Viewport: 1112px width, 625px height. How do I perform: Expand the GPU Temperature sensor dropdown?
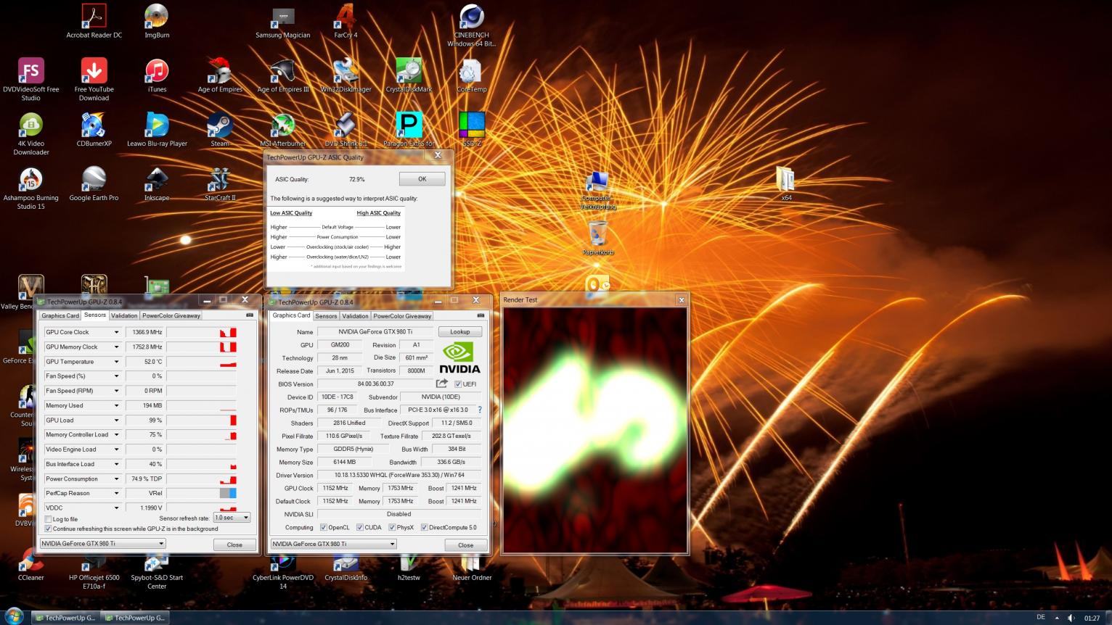[x=116, y=361]
